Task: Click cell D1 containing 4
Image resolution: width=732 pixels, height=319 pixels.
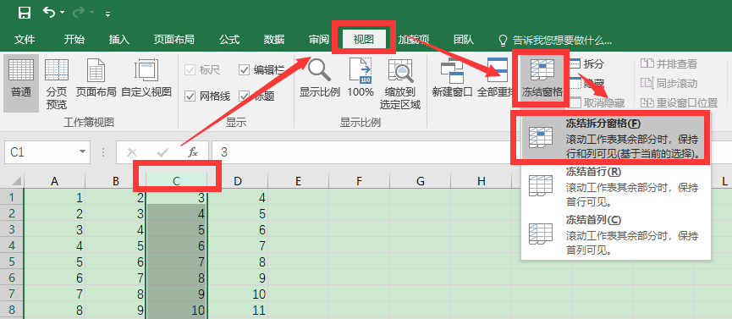Action: 238,197
